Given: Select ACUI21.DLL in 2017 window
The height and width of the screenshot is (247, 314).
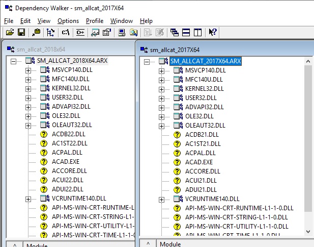Looking at the screenshot, I should click(201, 181).
